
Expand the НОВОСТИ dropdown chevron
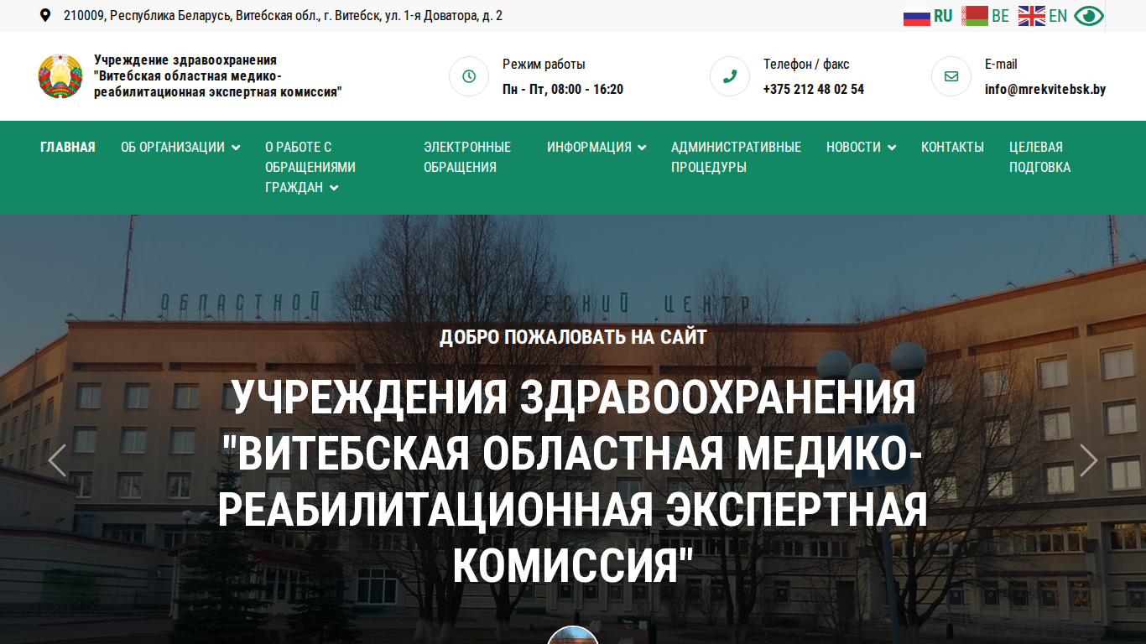click(892, 148)
